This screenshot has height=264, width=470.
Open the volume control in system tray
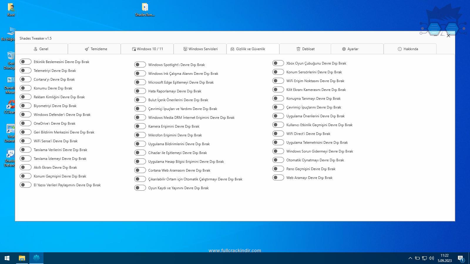(431, 258)
